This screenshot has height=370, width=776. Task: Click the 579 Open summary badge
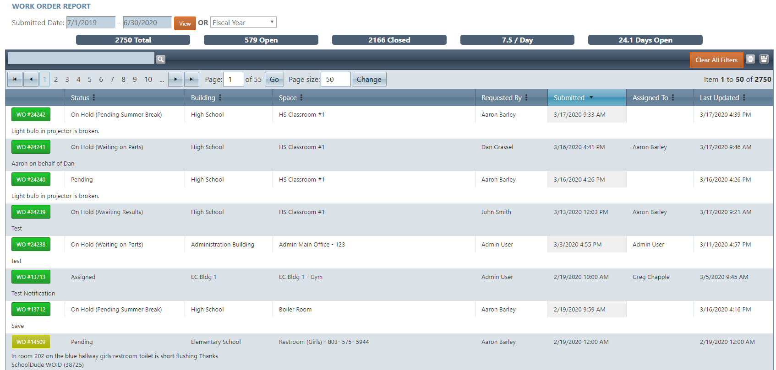[261, 40]
